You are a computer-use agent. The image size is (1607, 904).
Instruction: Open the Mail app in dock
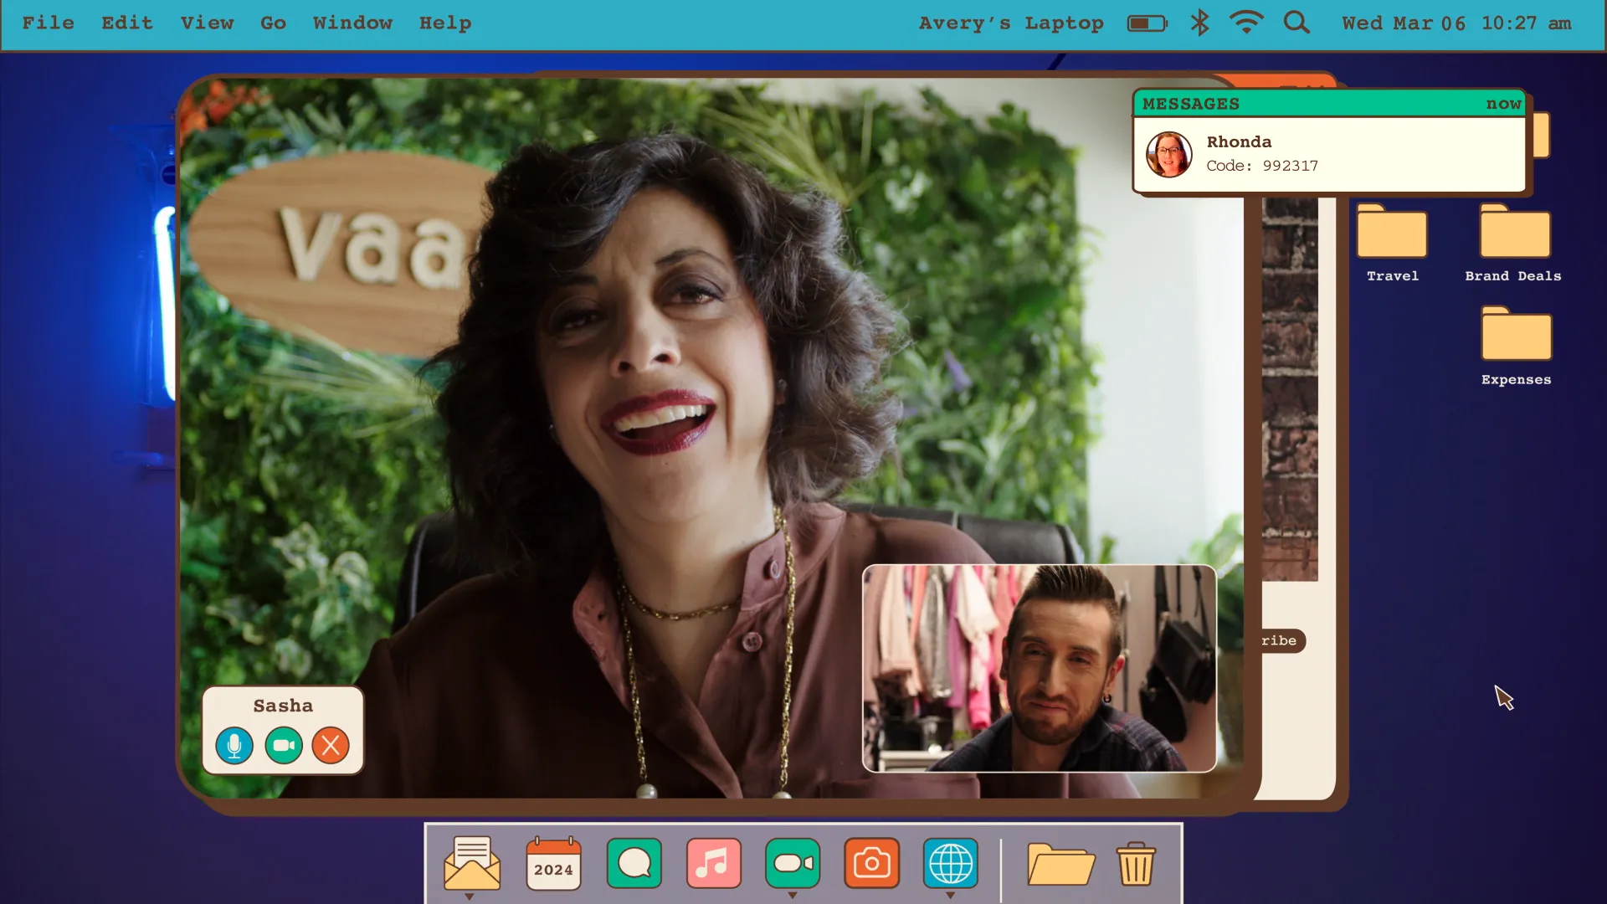(x=472, y=864)
